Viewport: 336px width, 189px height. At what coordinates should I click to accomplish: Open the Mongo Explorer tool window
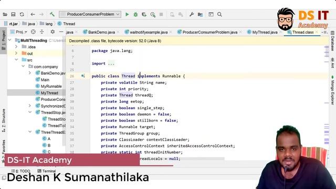pyautogui.click(x=332, y=90)
